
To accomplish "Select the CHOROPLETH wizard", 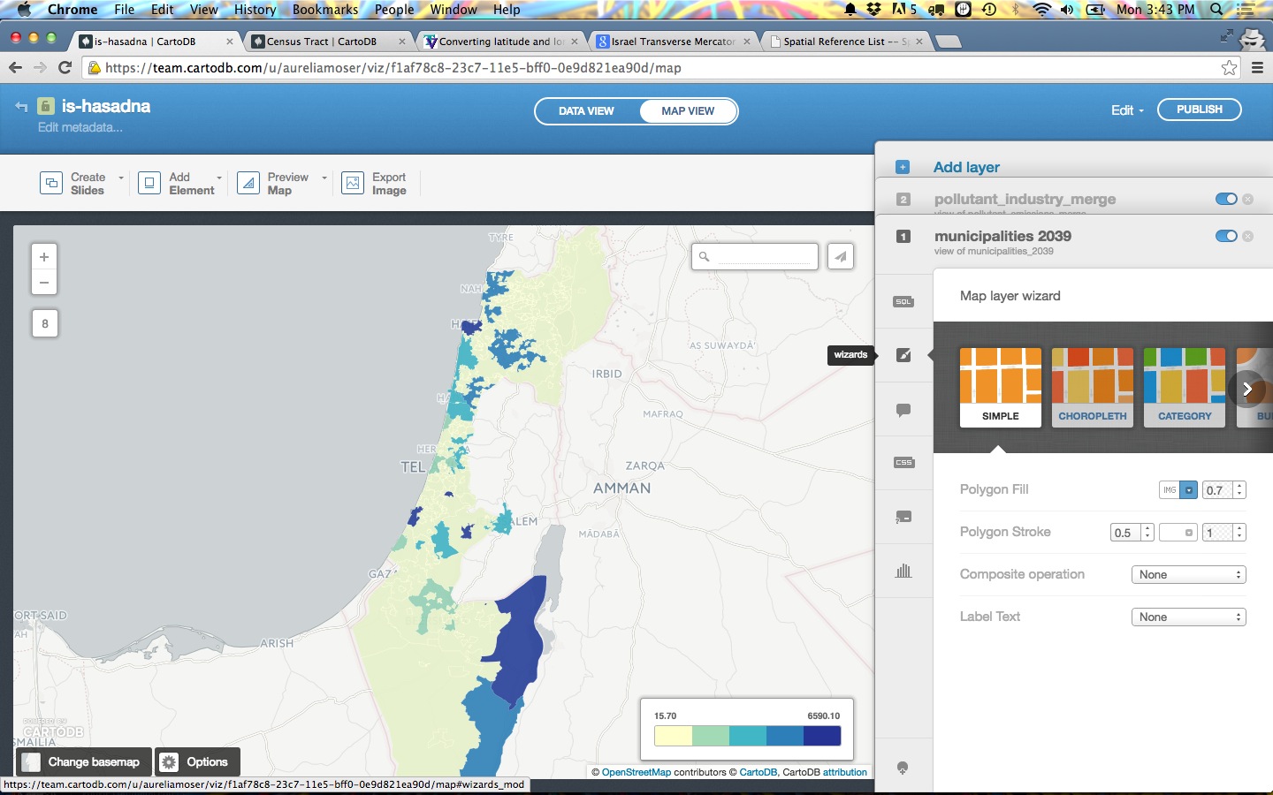I will tap(1093, 388).
